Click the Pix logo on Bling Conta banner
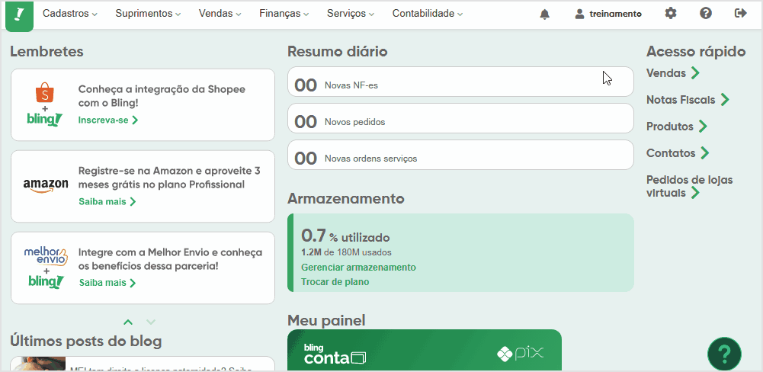Image resolution: width=763 pixels, height=372 pixels. point(520,354)
